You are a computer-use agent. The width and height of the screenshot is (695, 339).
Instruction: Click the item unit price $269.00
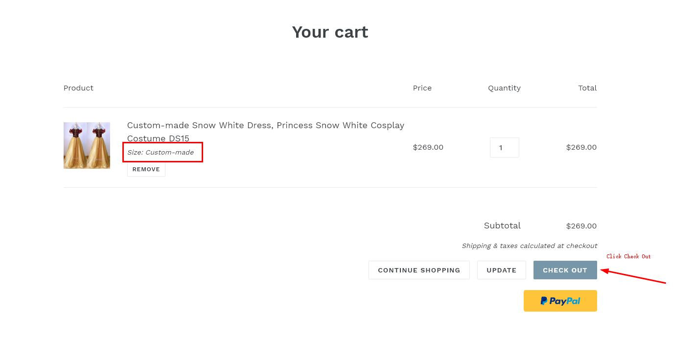[x=428, y=147]
